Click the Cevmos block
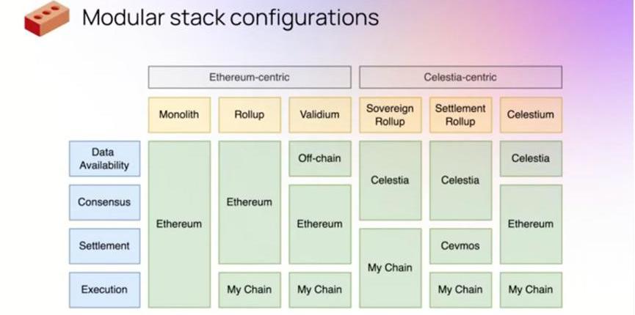The height and width of the screenshot is (315, 635). tap(460, 246)
